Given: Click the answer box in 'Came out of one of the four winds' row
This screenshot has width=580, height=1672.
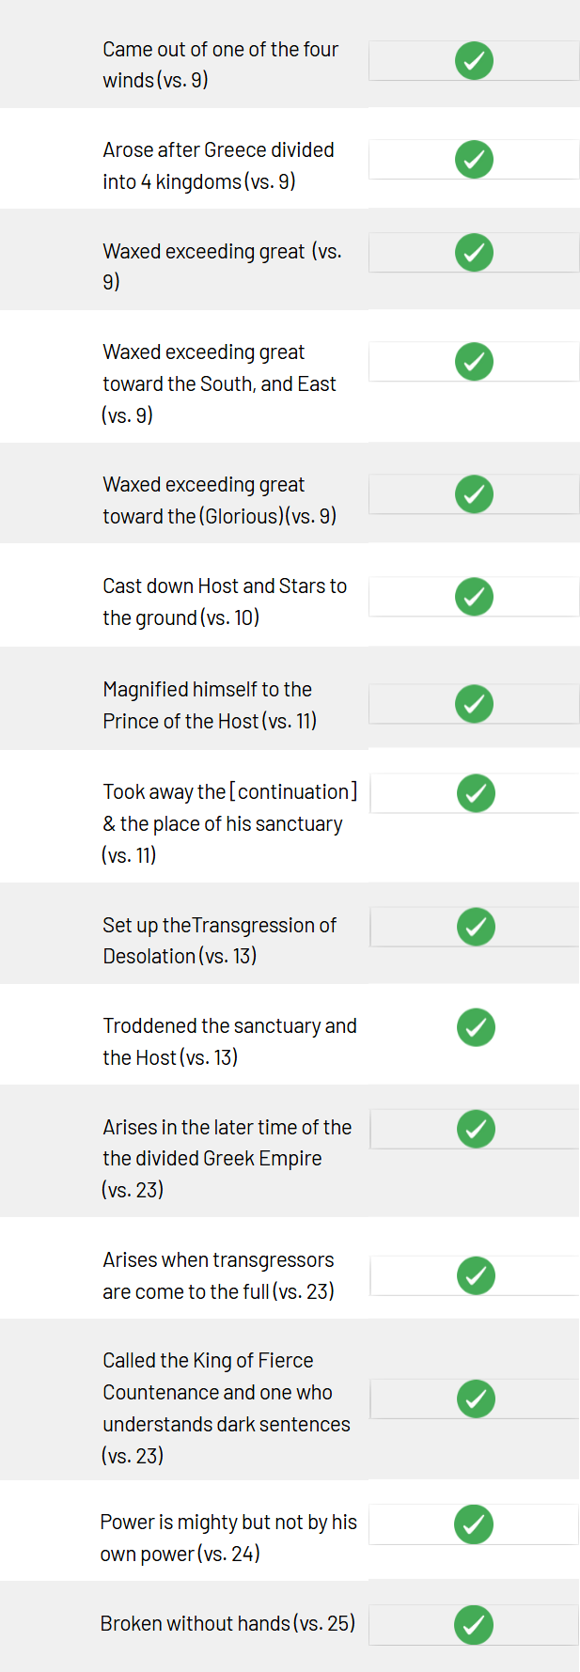Looking at the screenshot, I should [474, 61].
